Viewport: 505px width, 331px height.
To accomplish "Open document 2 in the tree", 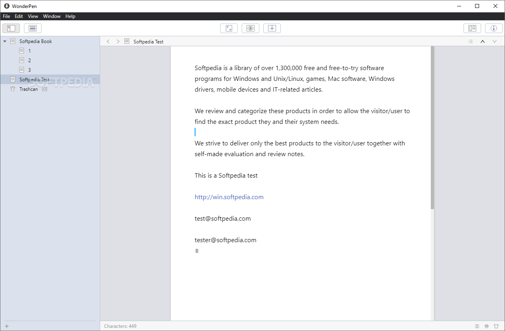I will click(30, 61).
